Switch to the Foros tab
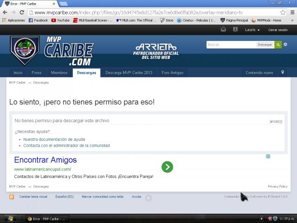The width and height of the screenshot is (297, 223). tap(36, 72)
